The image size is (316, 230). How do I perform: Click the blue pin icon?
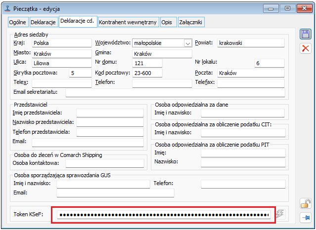pyautogui.click(x=306, y=217)
